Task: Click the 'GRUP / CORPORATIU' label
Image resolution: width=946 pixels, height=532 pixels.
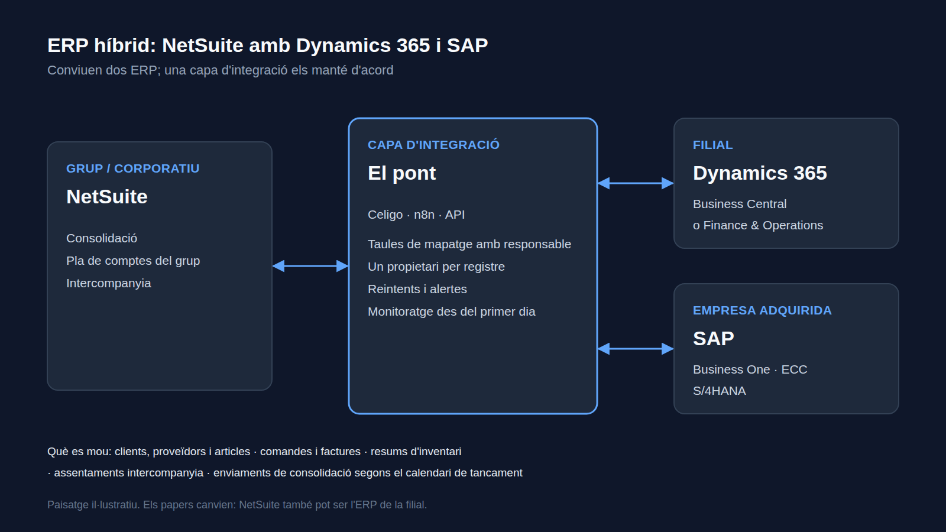Action: (132, 168)
